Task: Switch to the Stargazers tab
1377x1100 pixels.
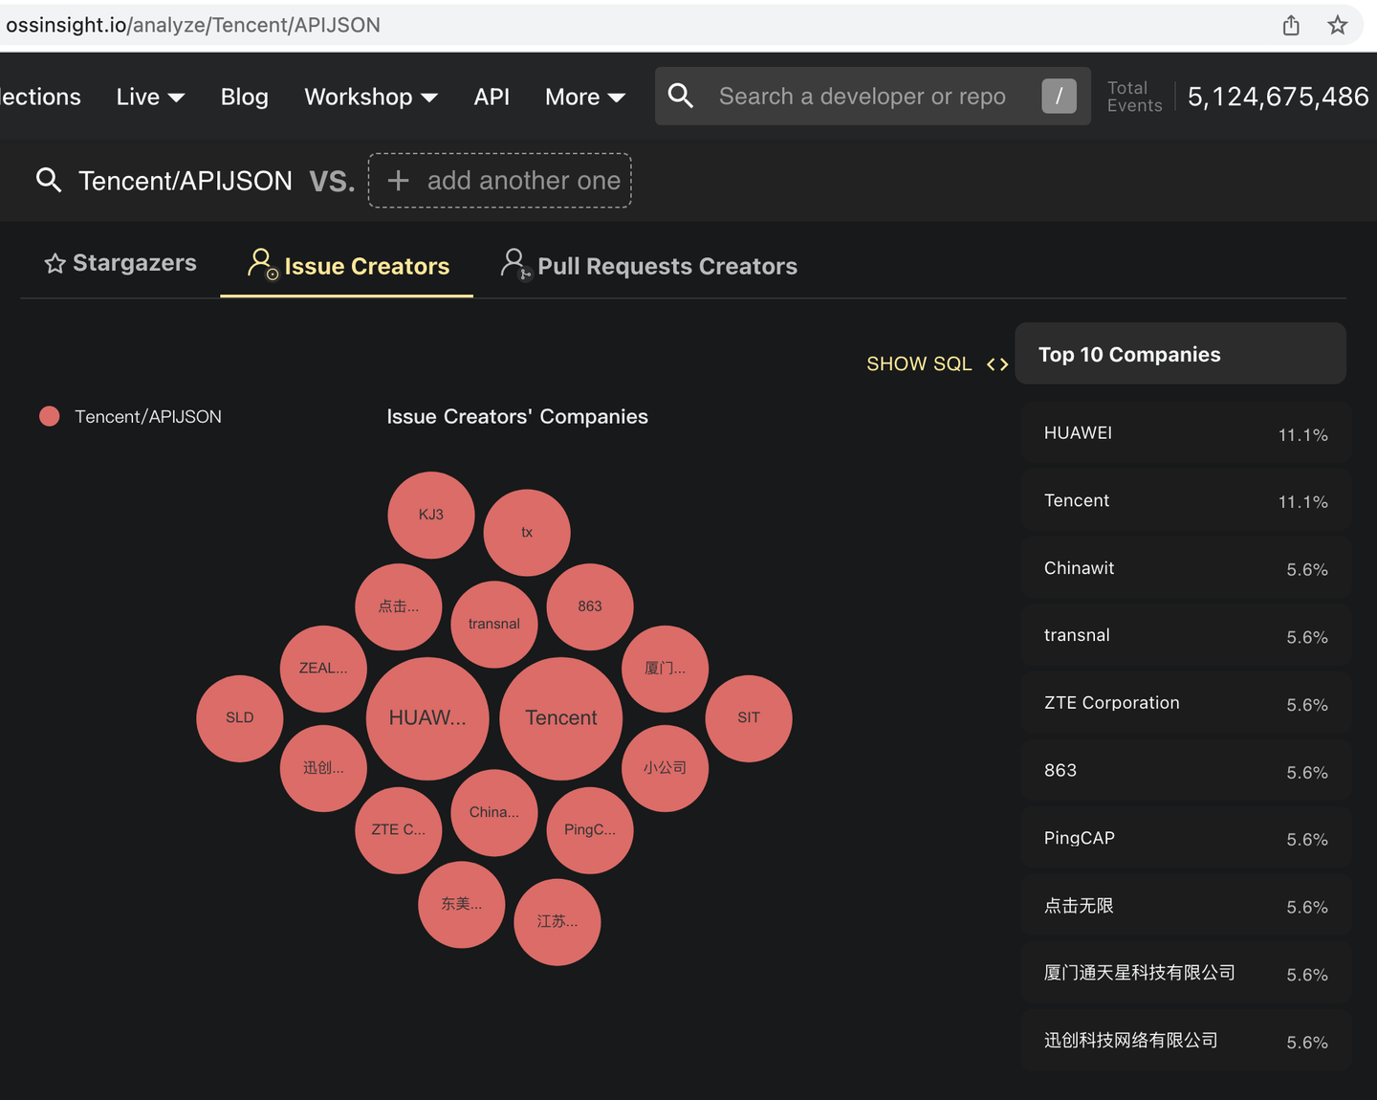Action: click(120, 263)
